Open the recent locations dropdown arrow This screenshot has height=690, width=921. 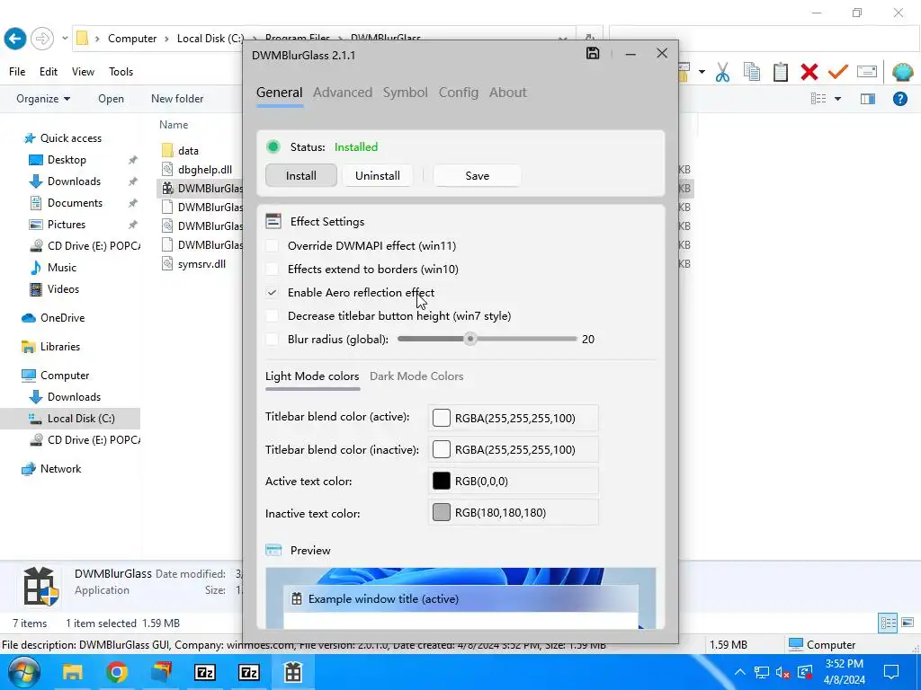coord(65,39)
